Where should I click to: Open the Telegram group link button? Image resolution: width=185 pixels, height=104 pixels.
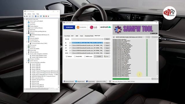click(80, 81)
